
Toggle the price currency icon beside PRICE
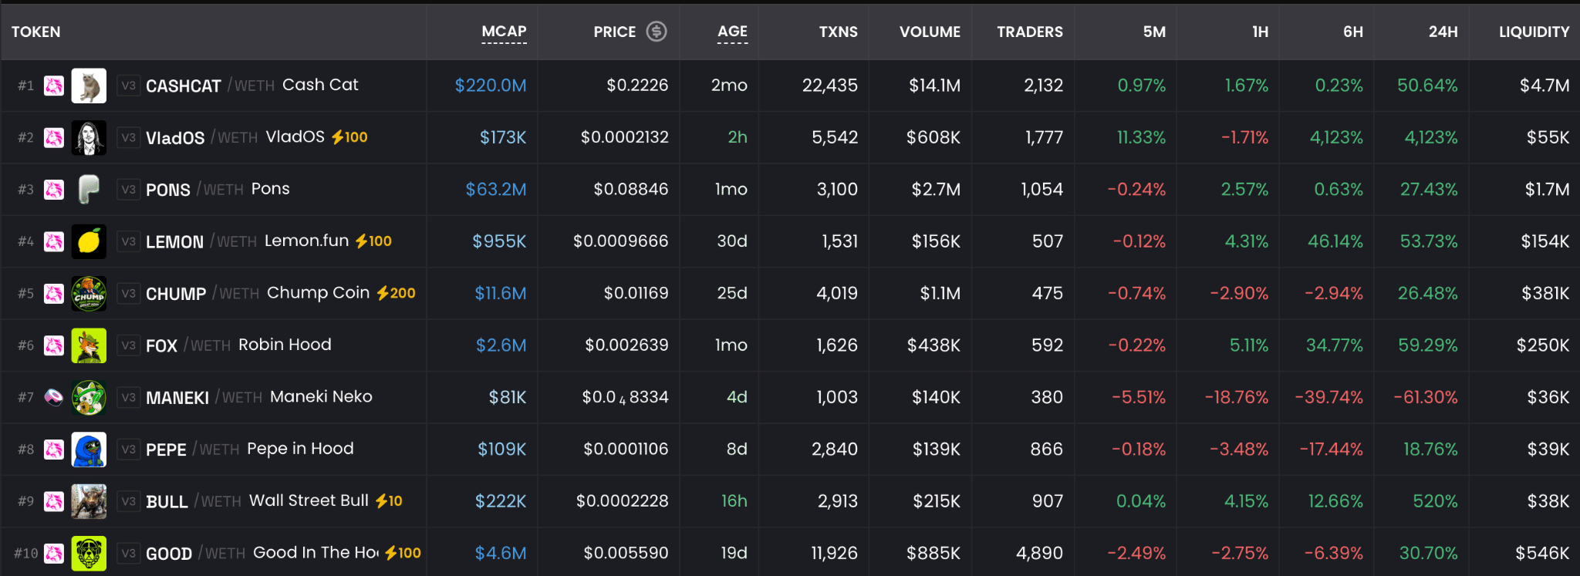(x=657, y=31)
